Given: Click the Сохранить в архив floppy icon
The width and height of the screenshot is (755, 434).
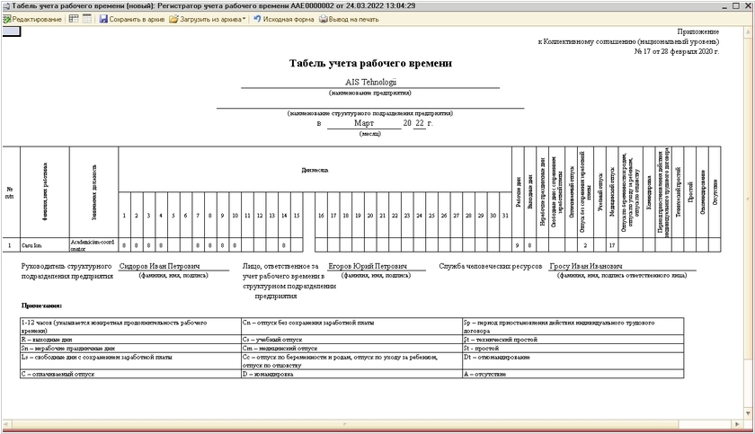Looking at the screenshot, I should click(104, 19).
